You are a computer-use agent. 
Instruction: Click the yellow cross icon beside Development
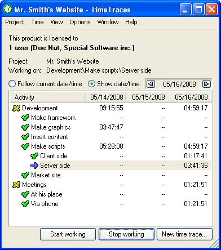click(x=16, y=108)
